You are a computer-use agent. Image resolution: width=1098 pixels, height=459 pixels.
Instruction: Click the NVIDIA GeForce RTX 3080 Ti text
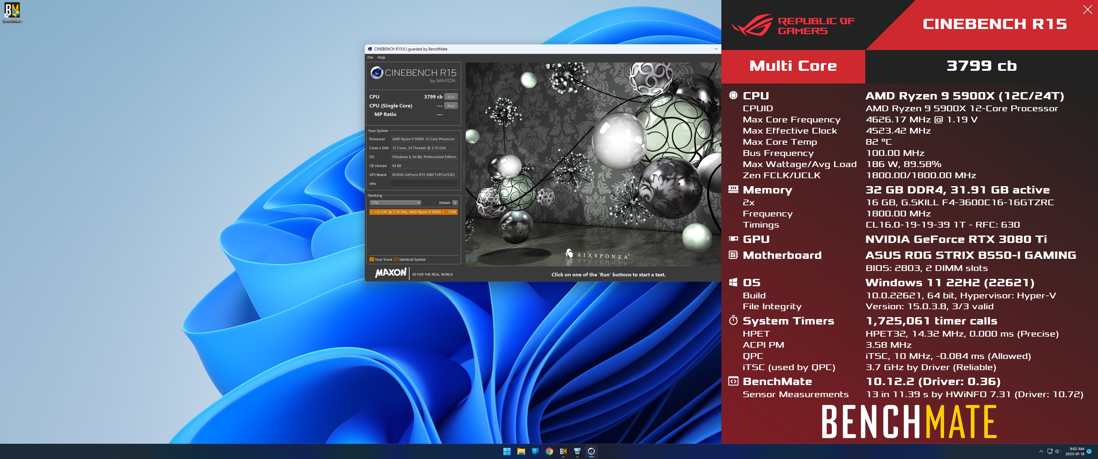(x=956, y=239)
